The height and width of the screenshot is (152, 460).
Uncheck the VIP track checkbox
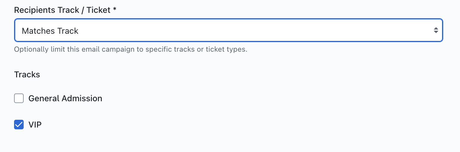(x=19, y=125)
